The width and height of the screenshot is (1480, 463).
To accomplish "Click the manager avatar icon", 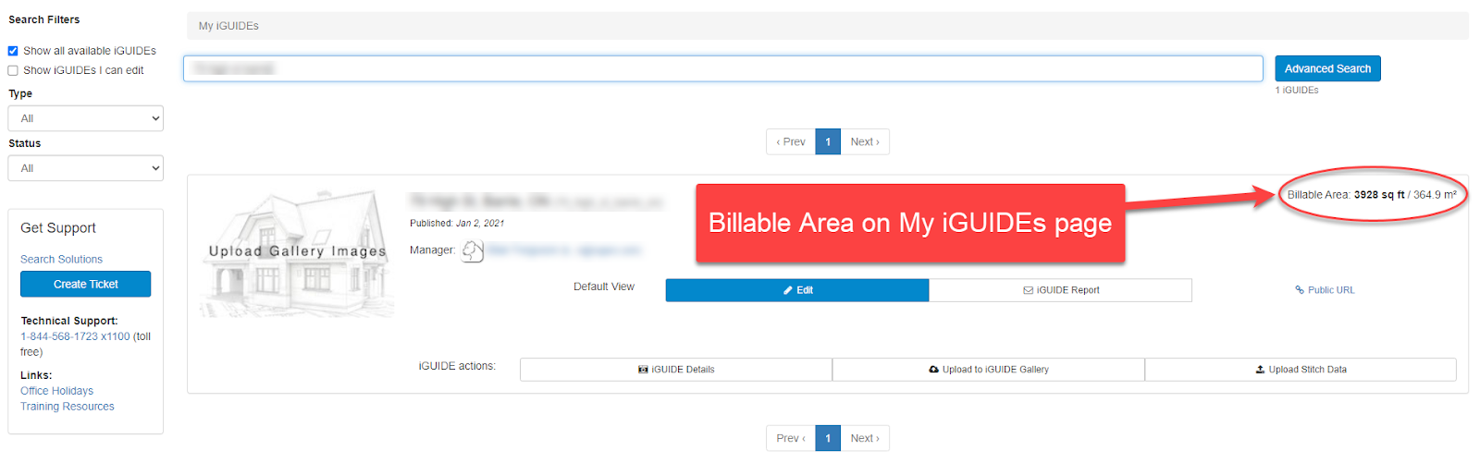I will tap(473, 250).
